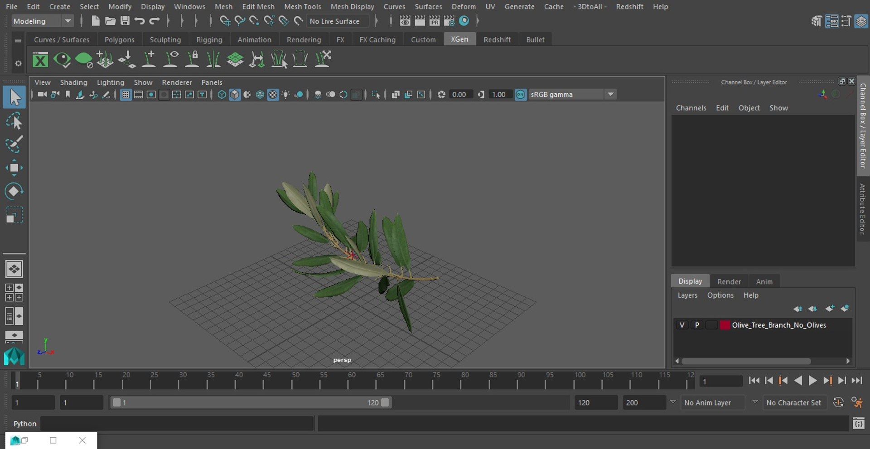
Task: Click the green leaf description icon
Action: pos(84,60)
